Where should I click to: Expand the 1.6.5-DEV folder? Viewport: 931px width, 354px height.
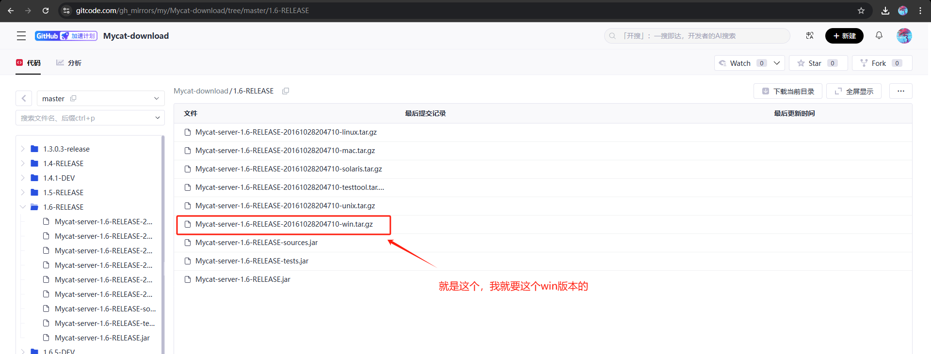tap(23, 351)
